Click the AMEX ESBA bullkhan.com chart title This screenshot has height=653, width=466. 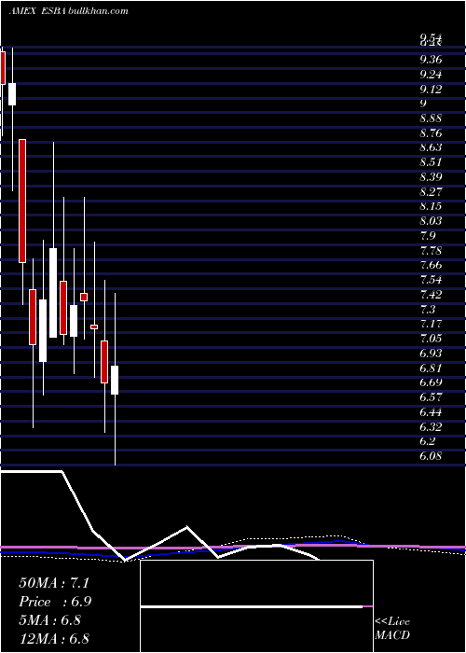[68, 11]
